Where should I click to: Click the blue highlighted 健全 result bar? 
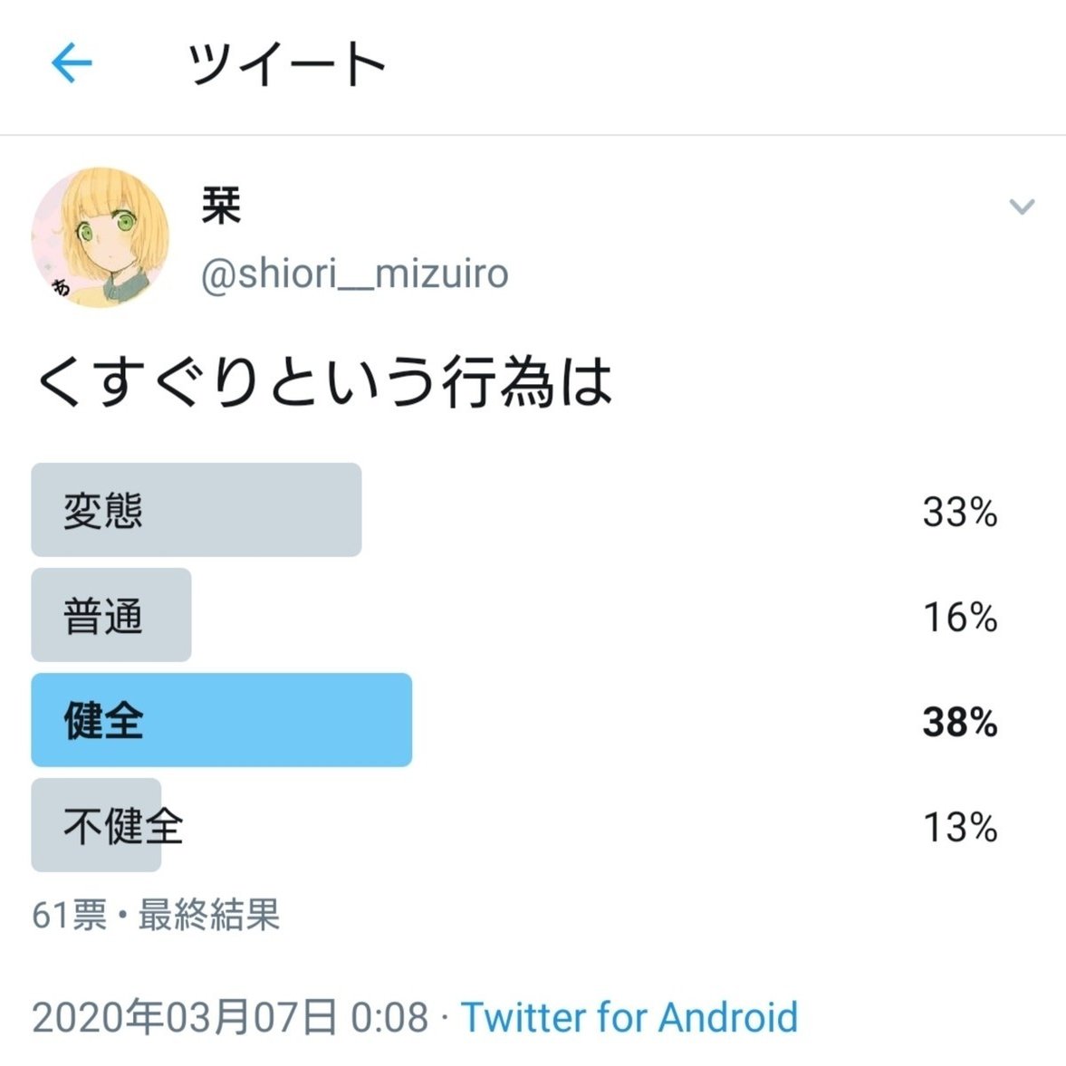(x=220, y=720)
